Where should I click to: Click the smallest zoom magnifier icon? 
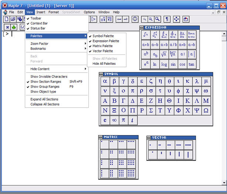coord(145,19)
